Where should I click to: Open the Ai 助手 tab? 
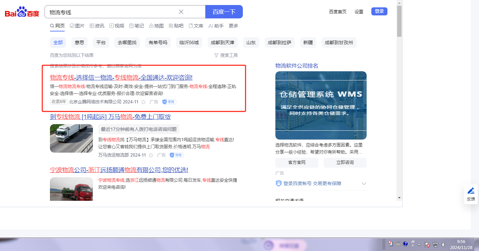coord(216,26)
